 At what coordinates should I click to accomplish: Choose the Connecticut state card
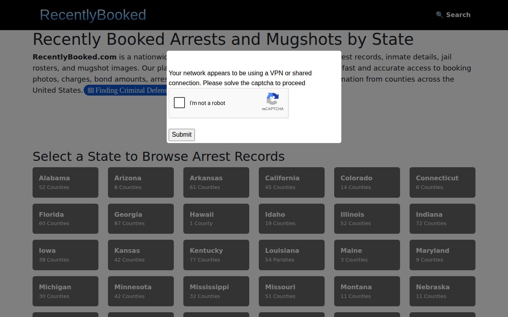click(443, 182)
